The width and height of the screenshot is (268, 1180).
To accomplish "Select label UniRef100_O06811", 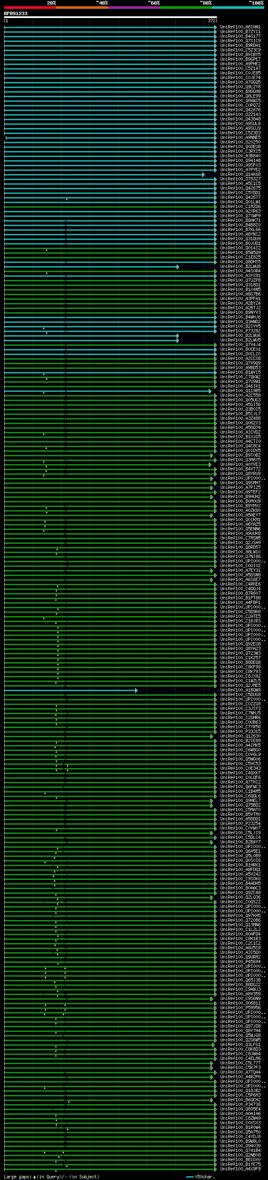I will coord(240,1003).
